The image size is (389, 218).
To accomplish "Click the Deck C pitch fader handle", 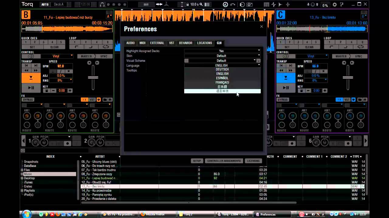I will click(348, 78).
